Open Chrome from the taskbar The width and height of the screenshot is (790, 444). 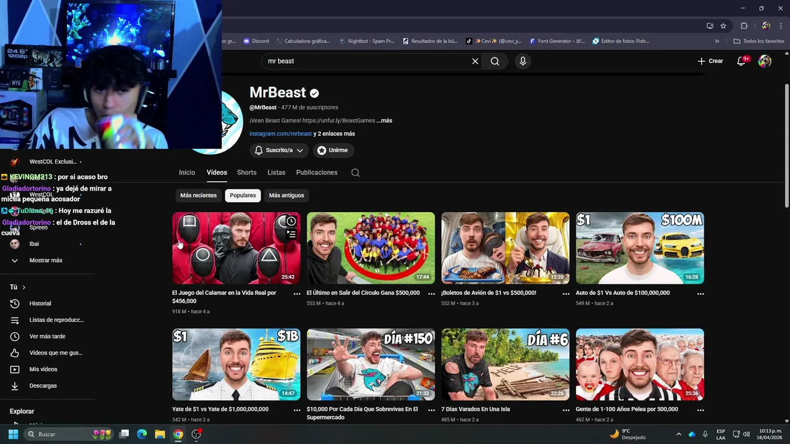click(178, 434)
